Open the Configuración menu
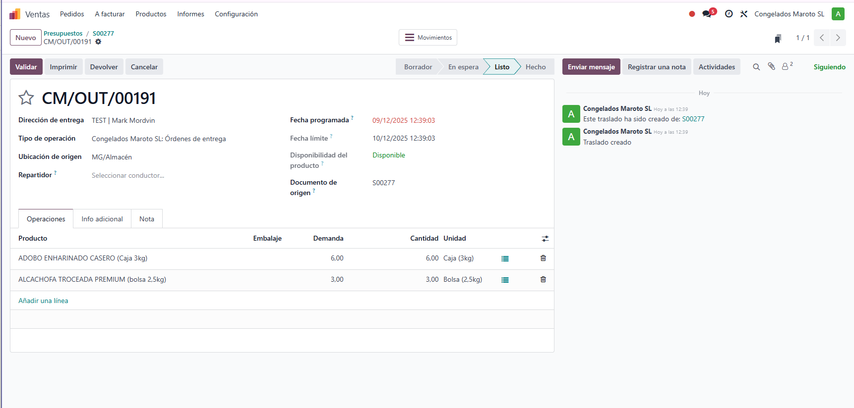 [x=236, y=14]
